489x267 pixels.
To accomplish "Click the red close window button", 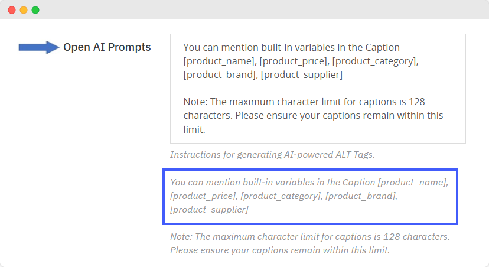I will click(x=12, y=10).
